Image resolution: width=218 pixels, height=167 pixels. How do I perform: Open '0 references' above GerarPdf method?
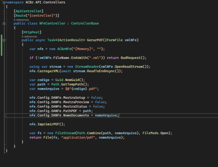click(x=29, y=37)
